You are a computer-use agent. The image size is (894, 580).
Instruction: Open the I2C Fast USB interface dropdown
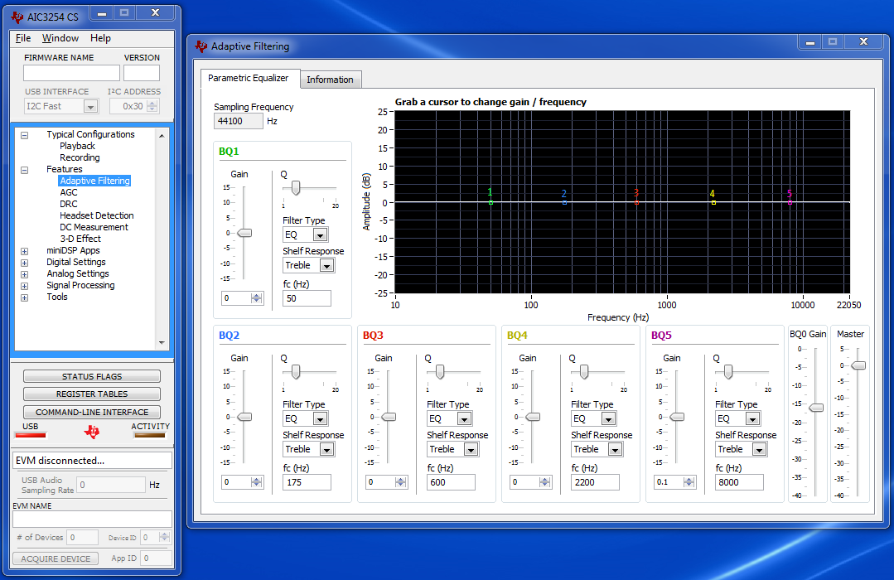pyautogui.click(x=90, y=106)
